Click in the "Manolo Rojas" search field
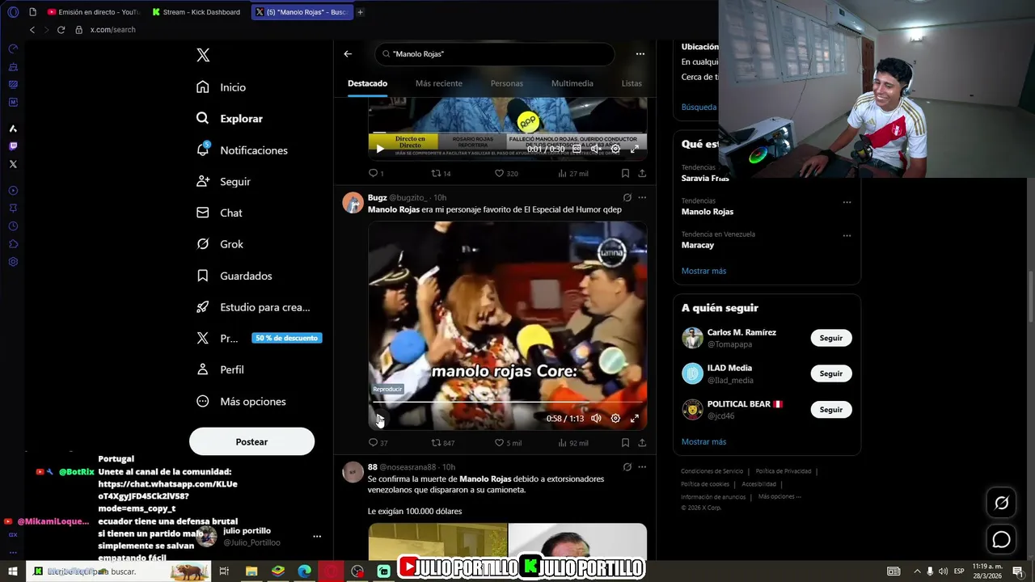The image size is (1035, 582). [x=495, y=54]
